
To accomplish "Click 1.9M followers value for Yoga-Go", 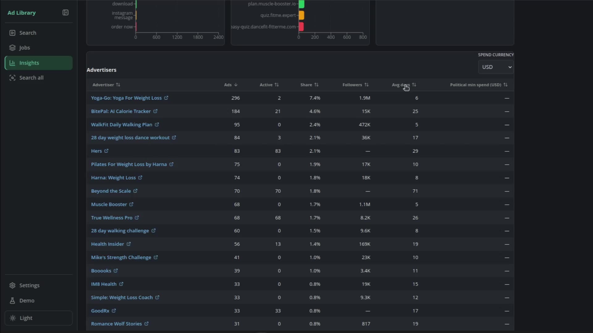I will point(365,98).
